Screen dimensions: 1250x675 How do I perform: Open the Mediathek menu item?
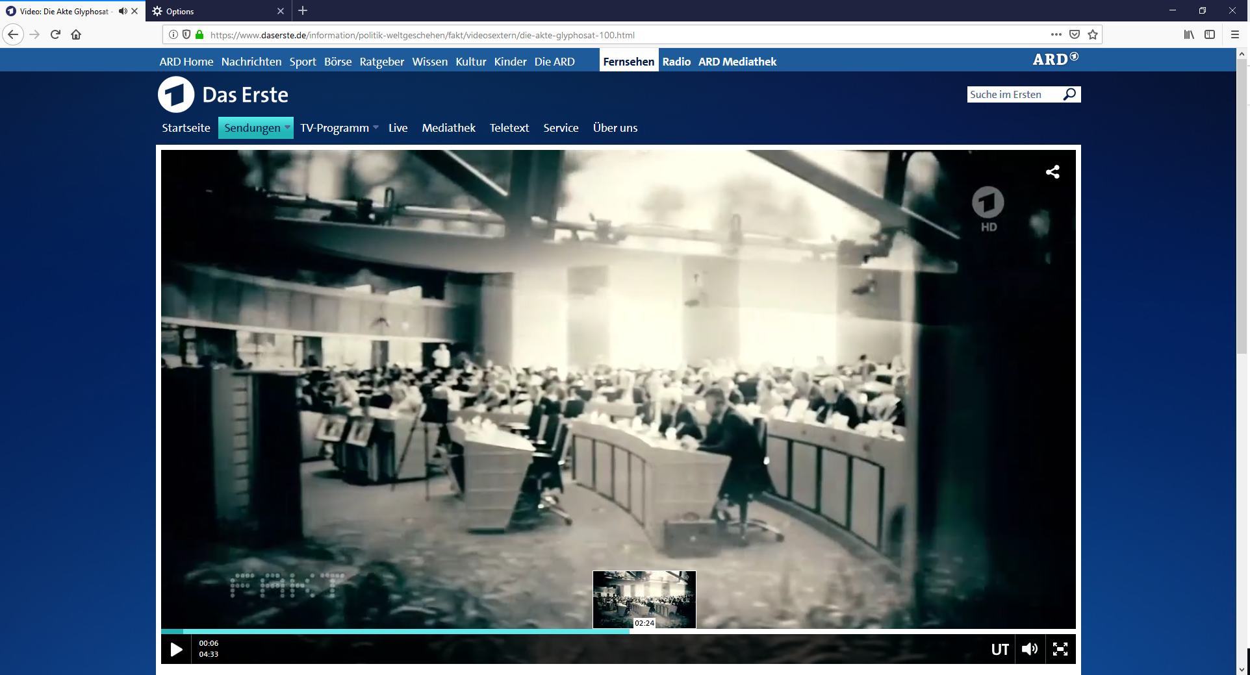click(x=448, y=128)
